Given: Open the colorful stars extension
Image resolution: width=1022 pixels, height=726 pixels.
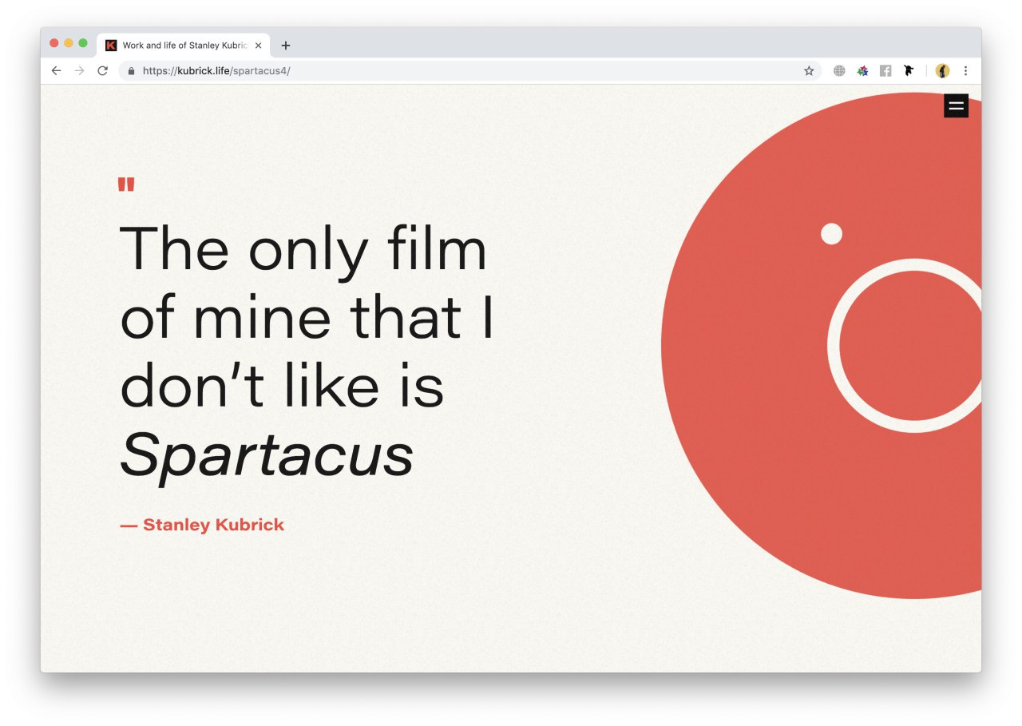Looking at the screenshot, I should tap(862, 71).
